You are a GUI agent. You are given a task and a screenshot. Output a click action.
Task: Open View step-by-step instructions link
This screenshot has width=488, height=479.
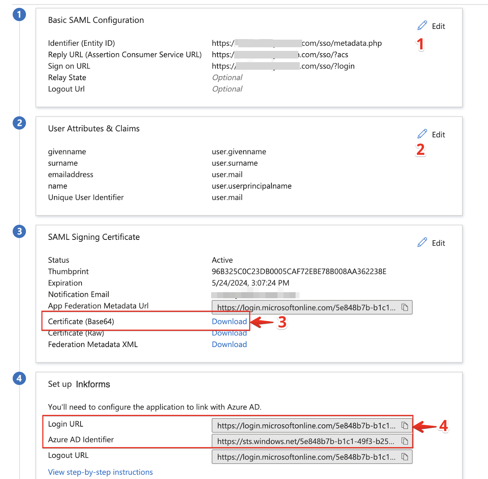(100, 472)
